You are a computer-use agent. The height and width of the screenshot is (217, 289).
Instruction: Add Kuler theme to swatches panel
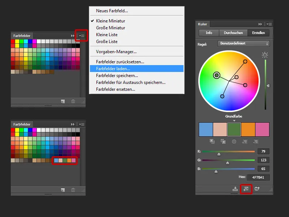click(246, 189)
